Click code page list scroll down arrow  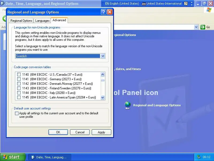pyautogui.click(x=103, y=97)
